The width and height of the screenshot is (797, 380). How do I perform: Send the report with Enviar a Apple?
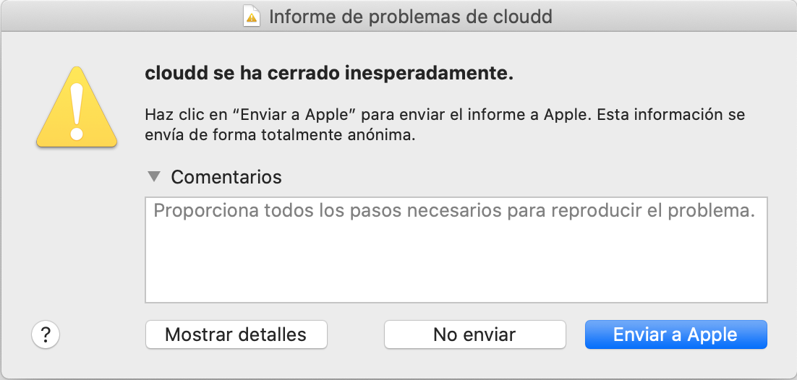coord(675,334)
